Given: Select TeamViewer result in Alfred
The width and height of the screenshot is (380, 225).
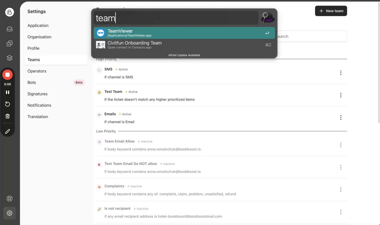Looking at the screenshot, I should [184, 33].
